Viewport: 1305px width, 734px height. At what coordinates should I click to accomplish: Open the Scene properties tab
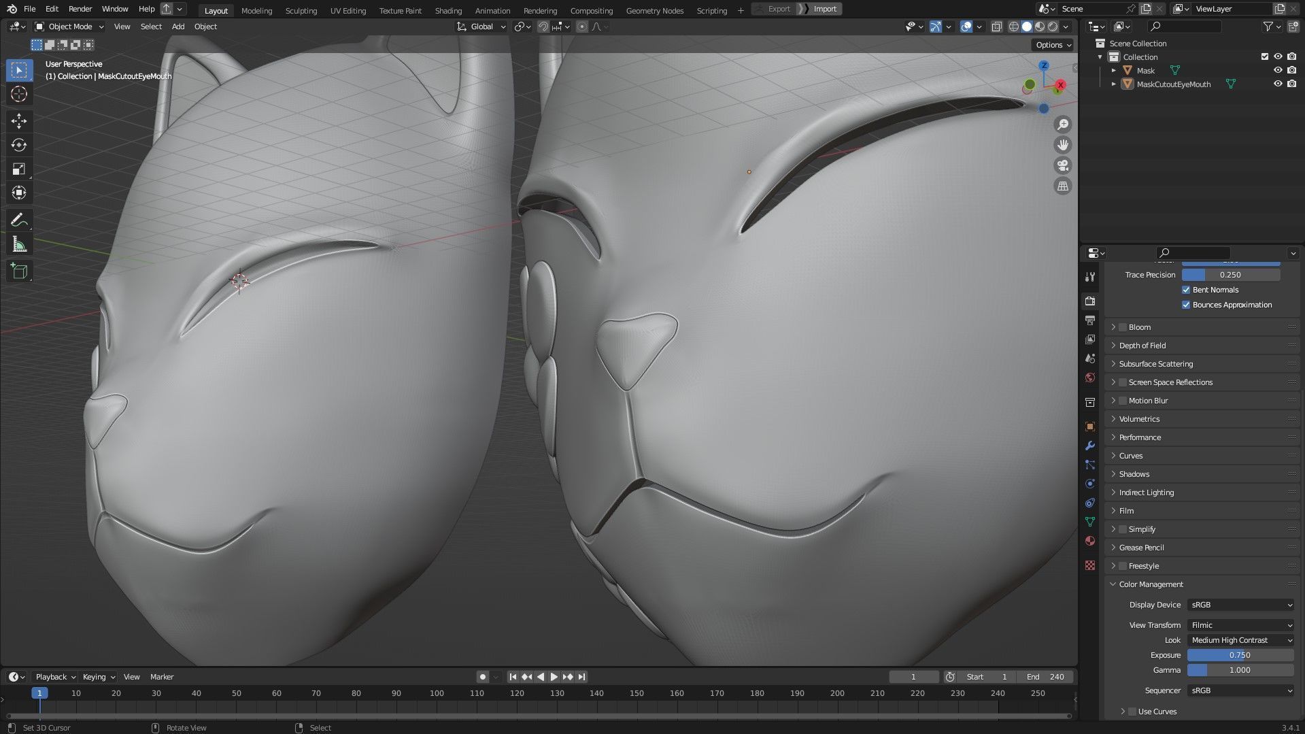(1090, 358)
